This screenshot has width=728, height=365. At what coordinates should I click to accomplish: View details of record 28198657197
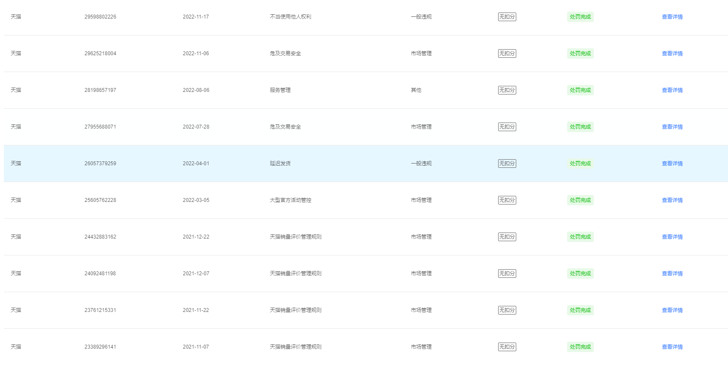click(672, 90)
